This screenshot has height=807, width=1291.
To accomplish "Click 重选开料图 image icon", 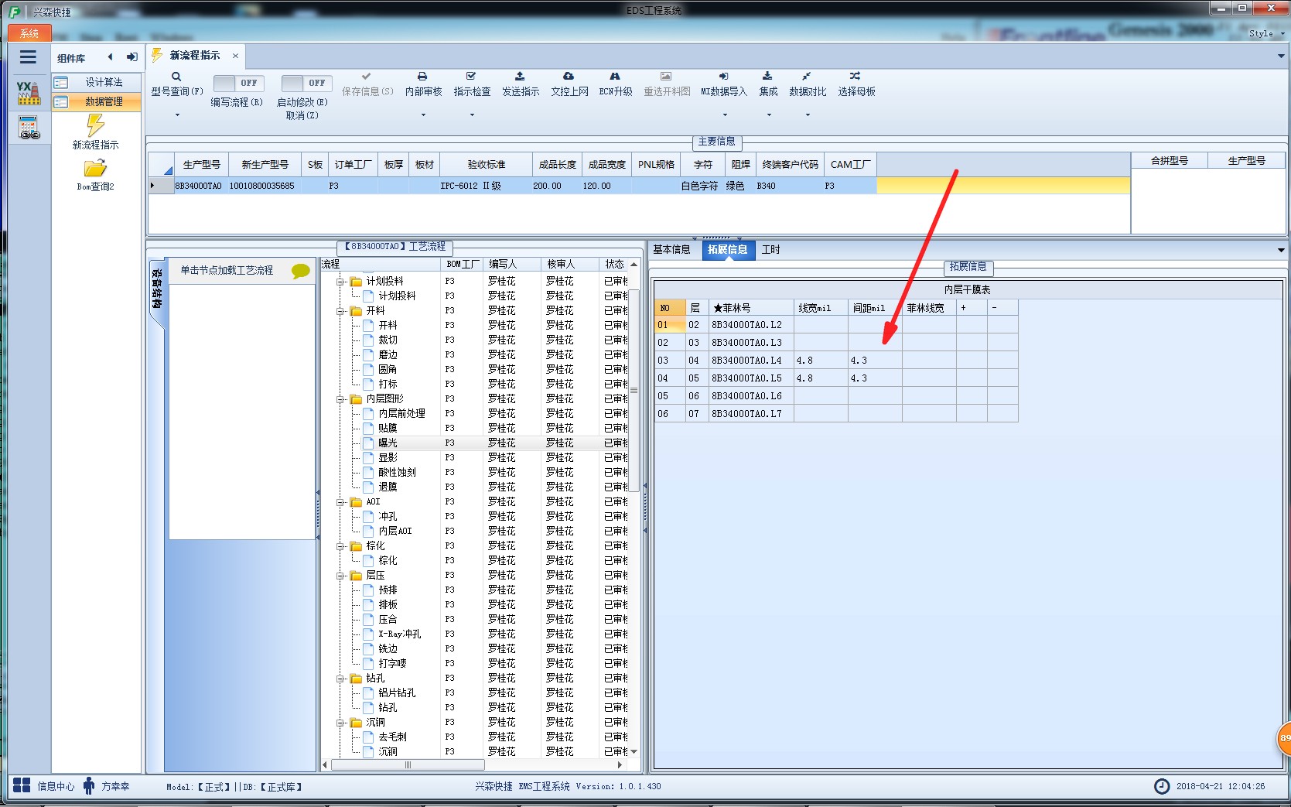I will click(666, 77).
